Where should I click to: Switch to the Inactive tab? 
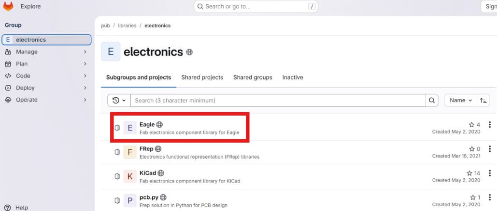click(293, 77)
